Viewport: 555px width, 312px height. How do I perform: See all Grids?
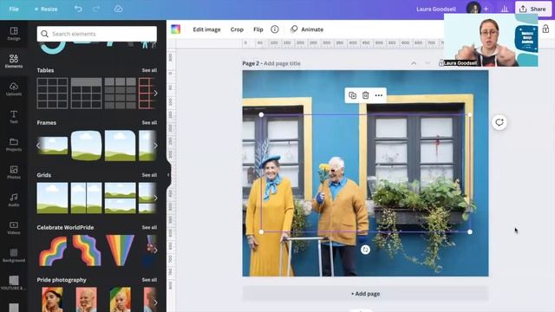click(149, 175)
